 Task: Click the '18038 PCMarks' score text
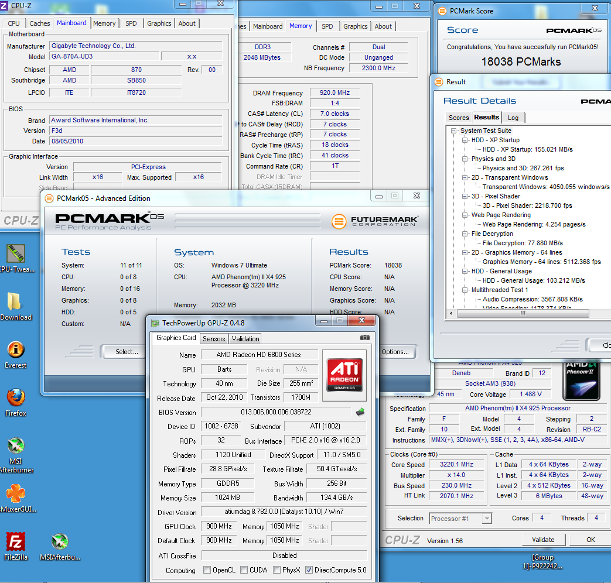tap(521, 61)
